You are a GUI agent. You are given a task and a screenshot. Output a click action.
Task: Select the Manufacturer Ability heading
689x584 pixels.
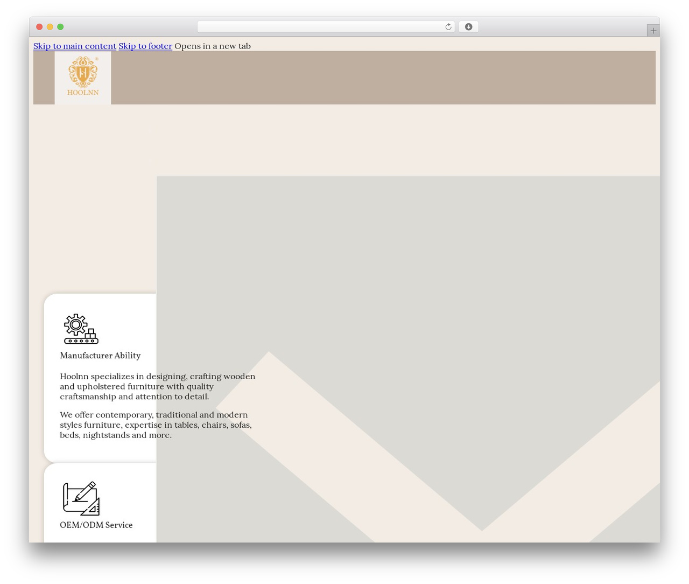100,356
